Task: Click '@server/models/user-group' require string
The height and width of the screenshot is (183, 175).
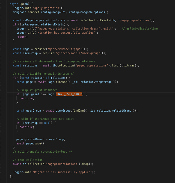Action: point(78,53)
